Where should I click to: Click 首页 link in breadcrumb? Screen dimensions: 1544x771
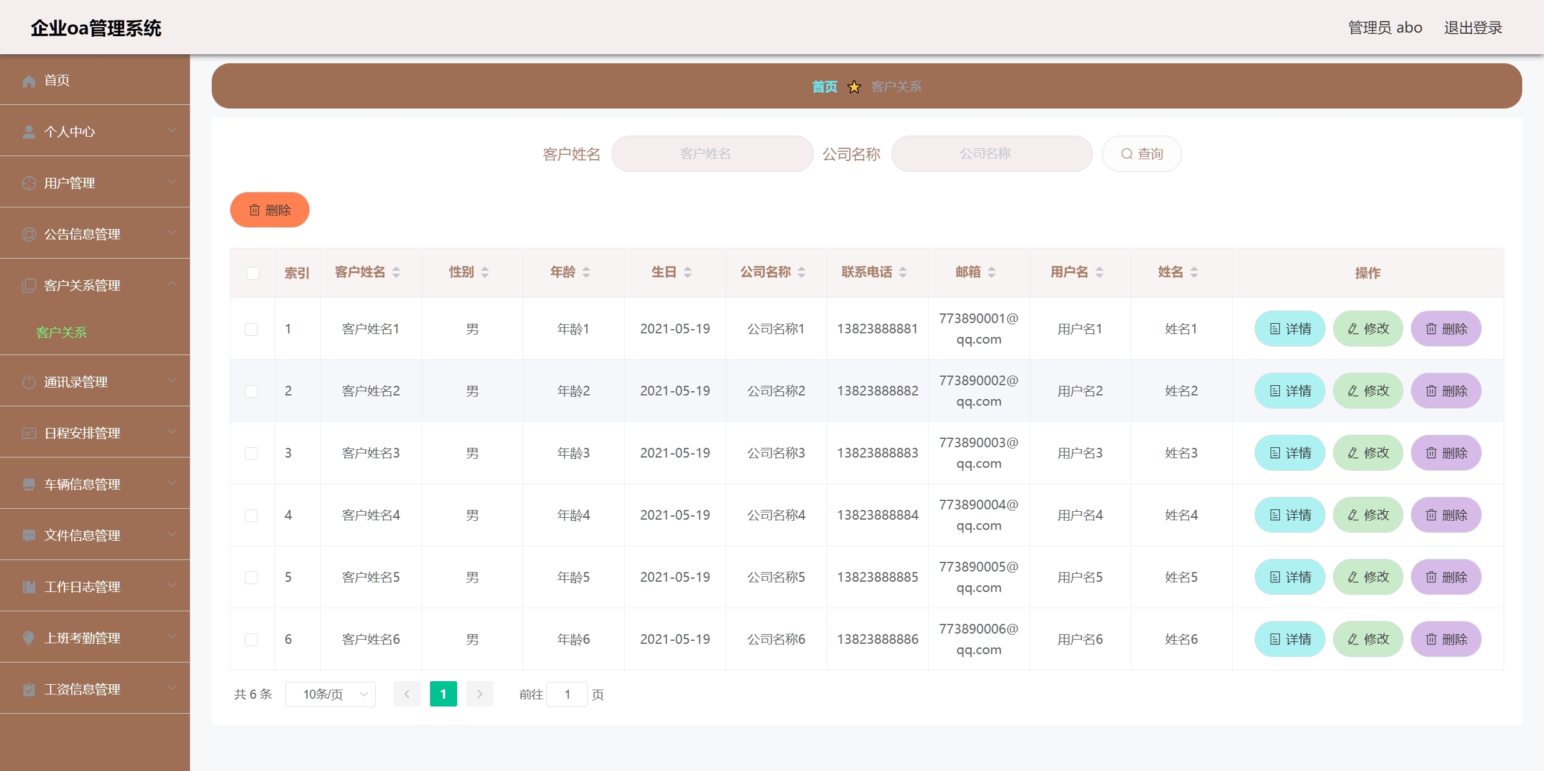824,87
